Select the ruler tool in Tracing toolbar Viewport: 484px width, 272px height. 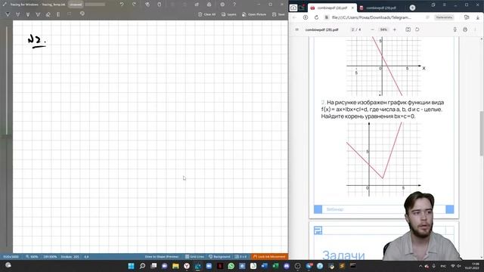[x=58, y=14]
